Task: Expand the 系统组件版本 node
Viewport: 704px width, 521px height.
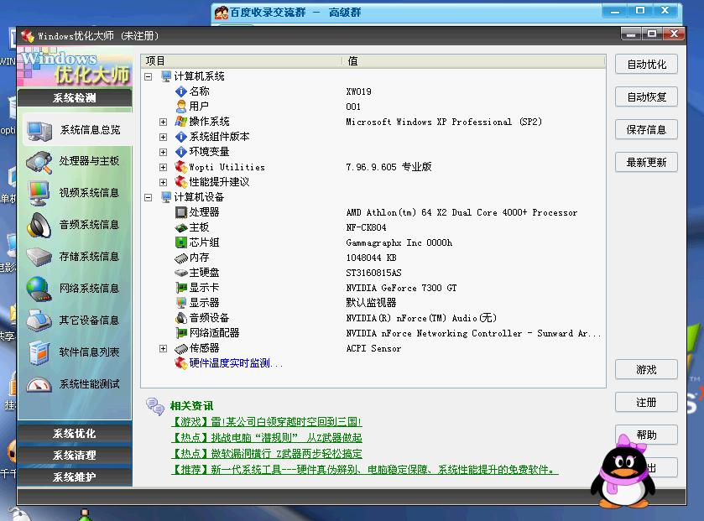Action: pyautogui.click(x=164, y=138)
